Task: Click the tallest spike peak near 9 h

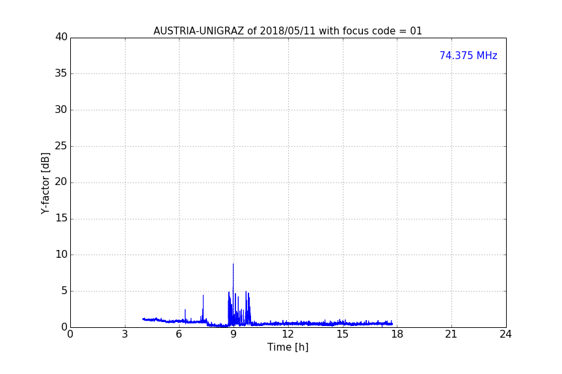Action: click(234, 264)
